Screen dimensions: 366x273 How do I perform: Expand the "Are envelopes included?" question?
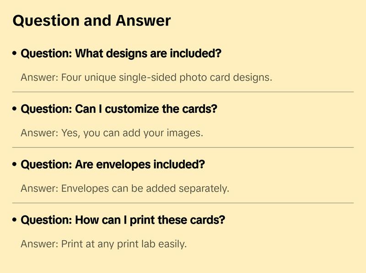113,165
